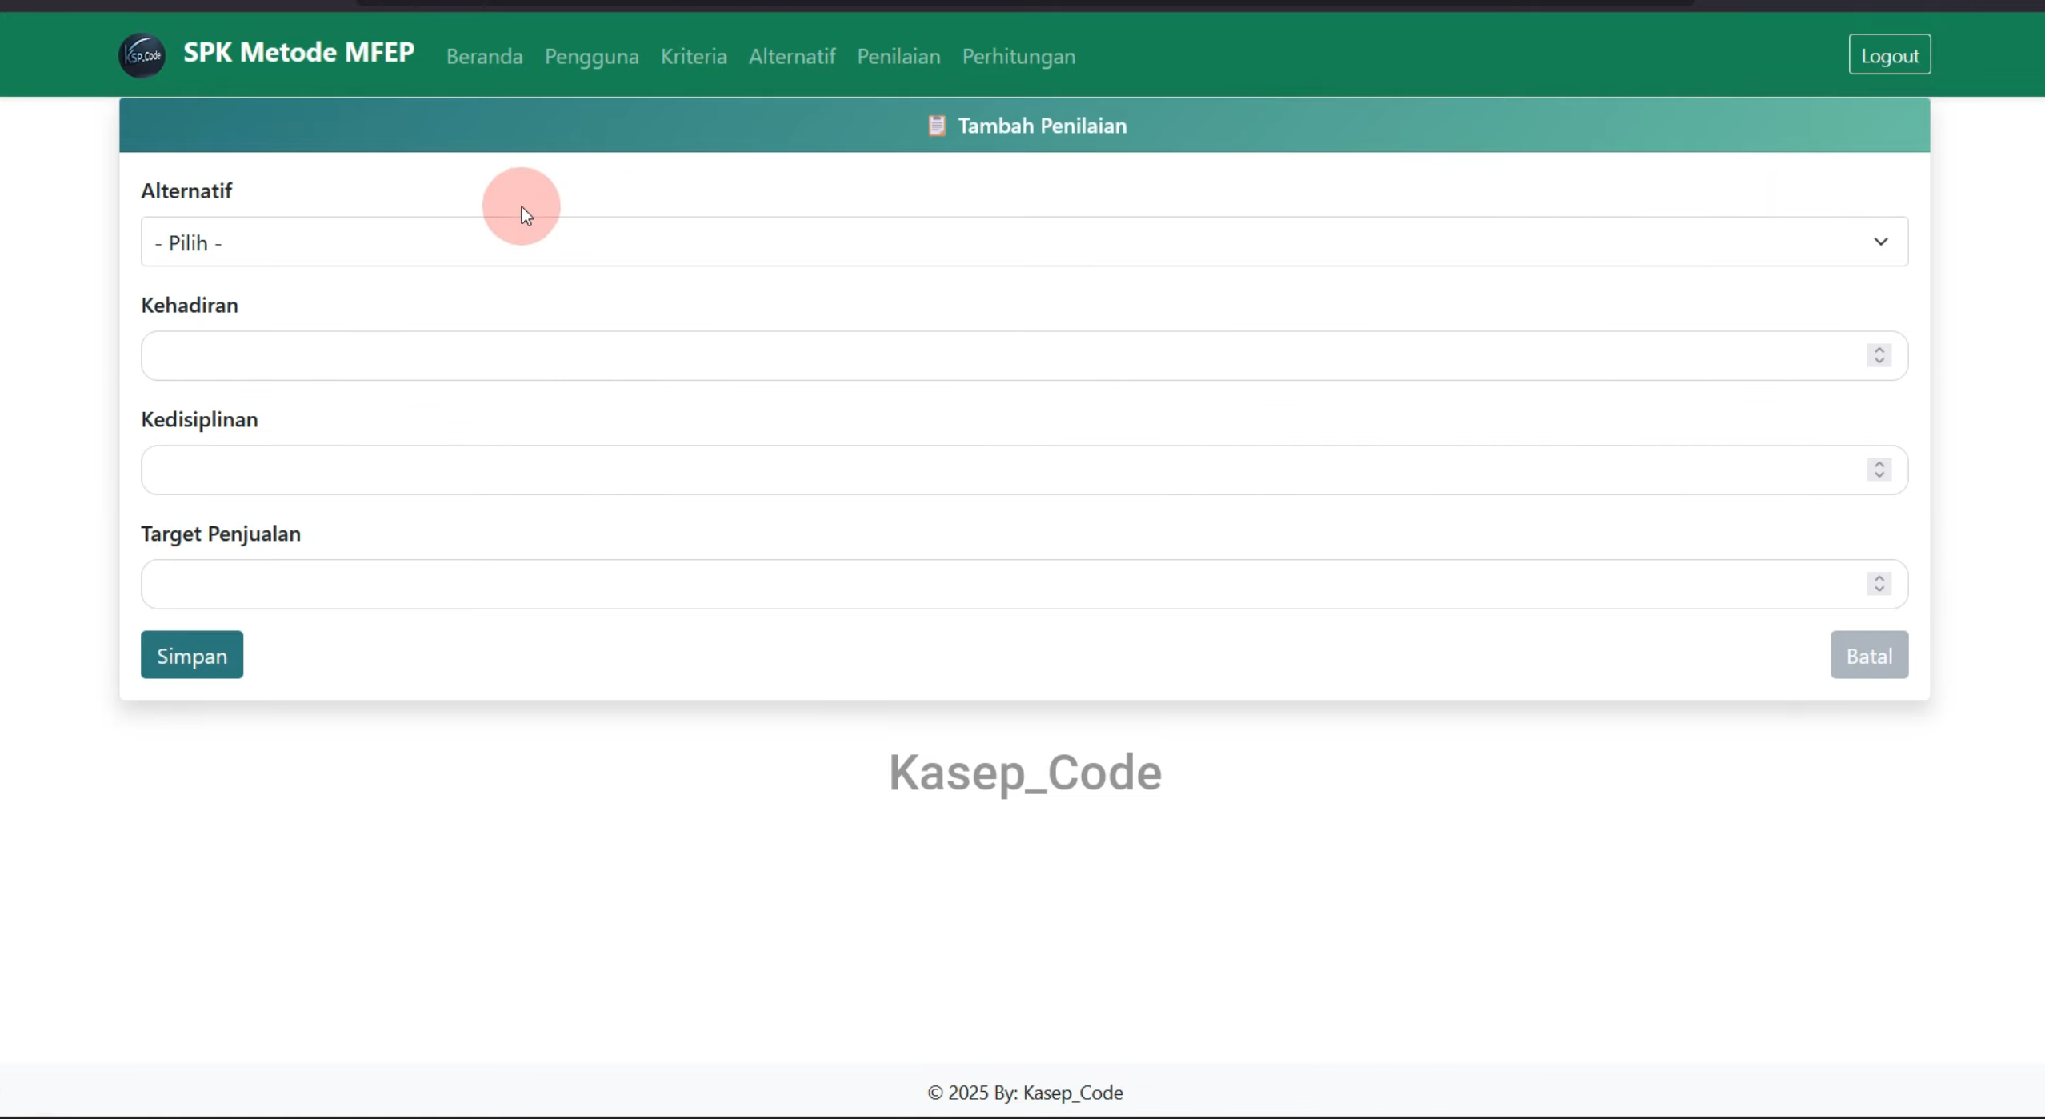Click the Target Penjualan stepper arrows
Viewport: 2045px width, 1119px height.
(1879, 584)
